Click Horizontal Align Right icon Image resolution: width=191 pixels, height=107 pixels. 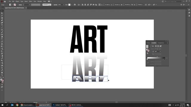click(88, 5)
